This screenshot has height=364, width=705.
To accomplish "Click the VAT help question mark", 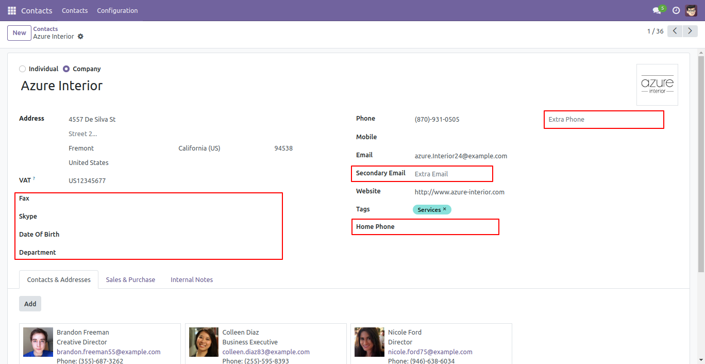I will click(34, 178).
